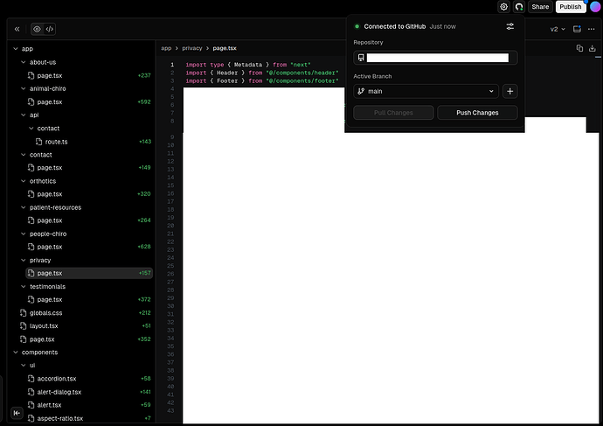Click the file icon beside globals.css

pos(23,313)
